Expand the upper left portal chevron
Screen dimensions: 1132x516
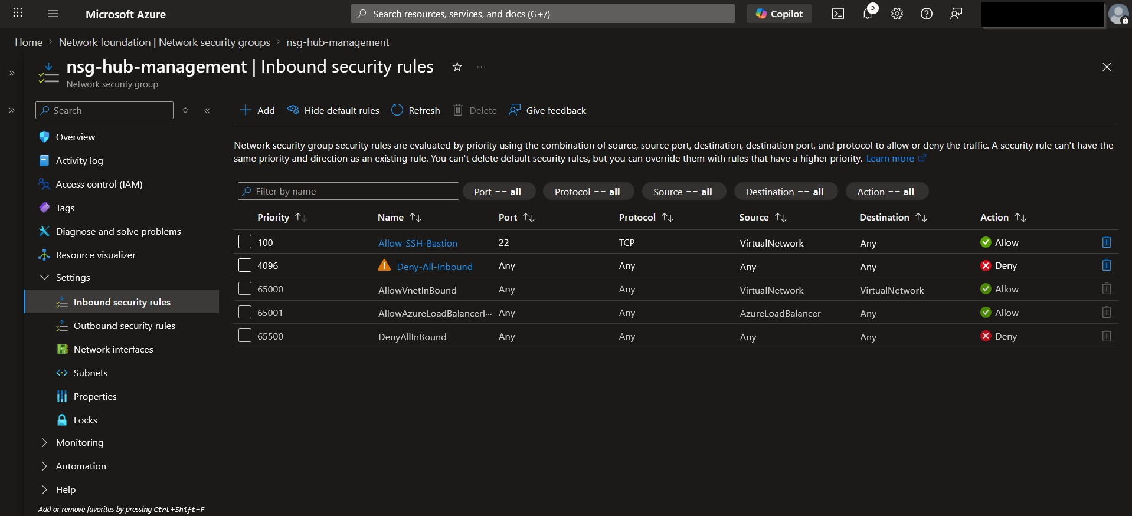click(12, 73)
